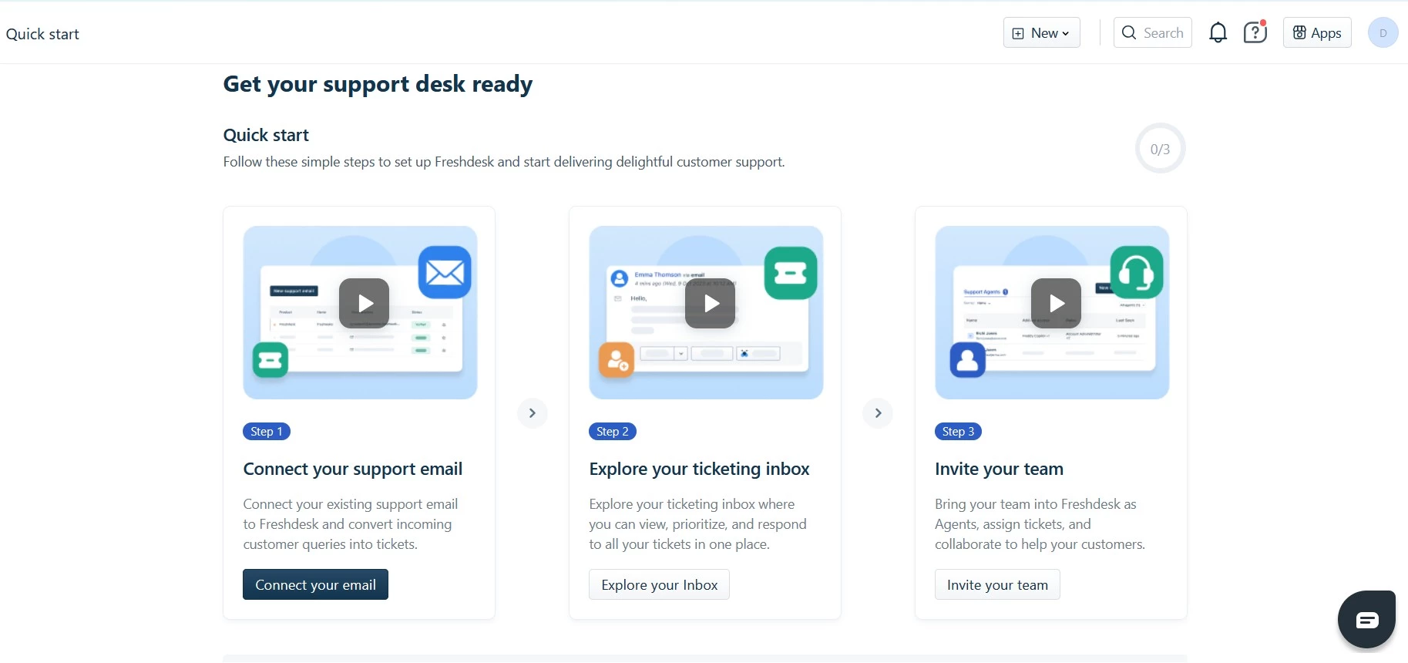This screenshot has height=663, width=1408.
Task: Play the Connect your support email video
Action: [364, 303]
